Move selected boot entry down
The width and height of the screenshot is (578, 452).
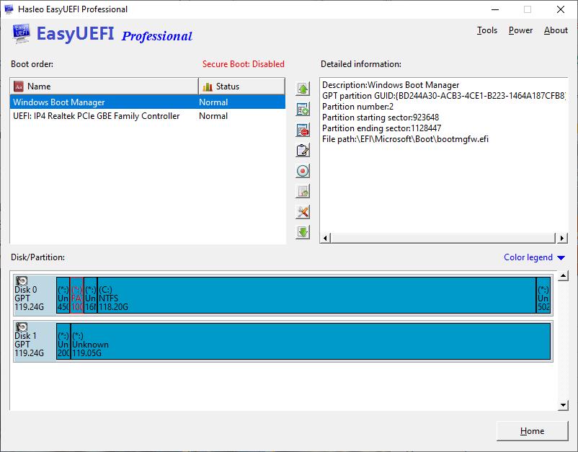[303, 232]
